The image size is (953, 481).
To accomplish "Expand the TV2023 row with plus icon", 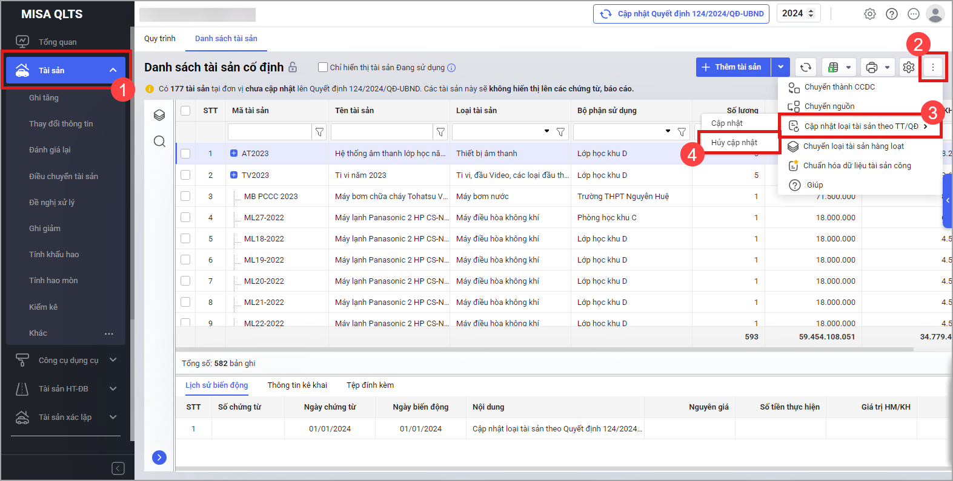I will (x=234, y=175).
